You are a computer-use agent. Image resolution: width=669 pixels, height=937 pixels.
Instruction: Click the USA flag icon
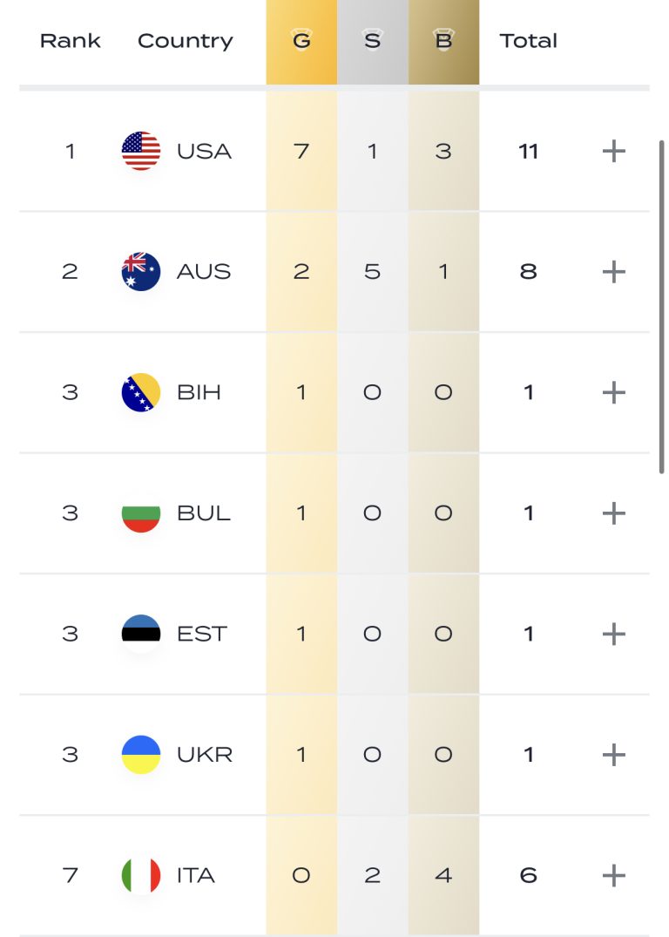[141, 151]
